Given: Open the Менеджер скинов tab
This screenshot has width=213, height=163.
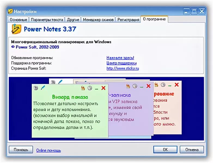Looking at the screenshot, I should (98, 20).
